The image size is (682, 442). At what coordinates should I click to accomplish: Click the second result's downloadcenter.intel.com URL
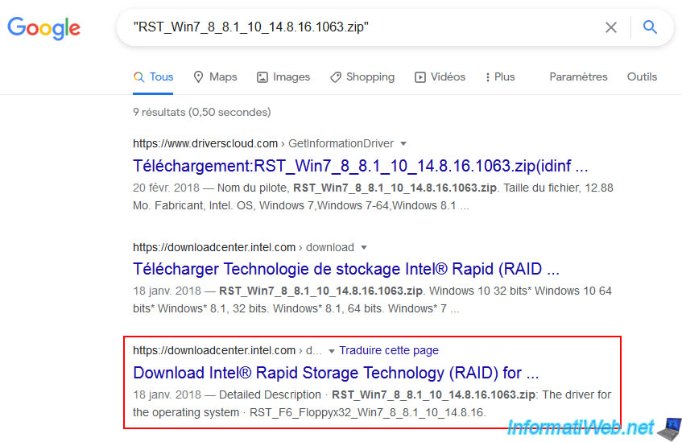214,247
